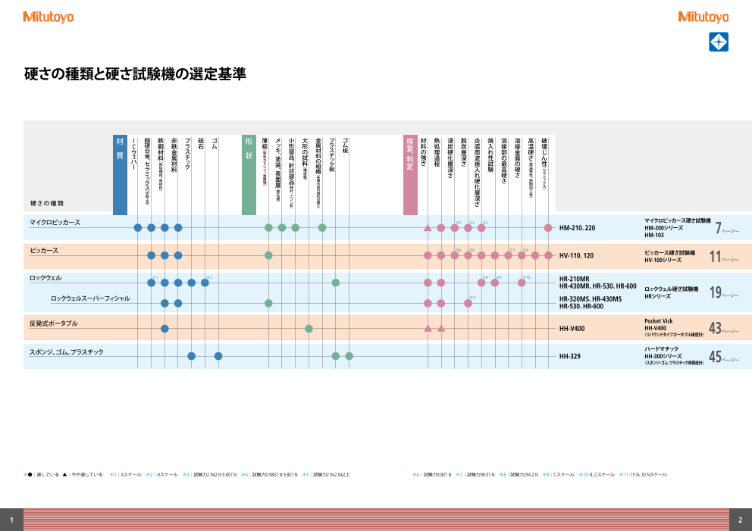The width and height of the screenshot is (752, 531).
Task: Select the 焼入れ性試験 column heading
Action: (x=490, y=155)
